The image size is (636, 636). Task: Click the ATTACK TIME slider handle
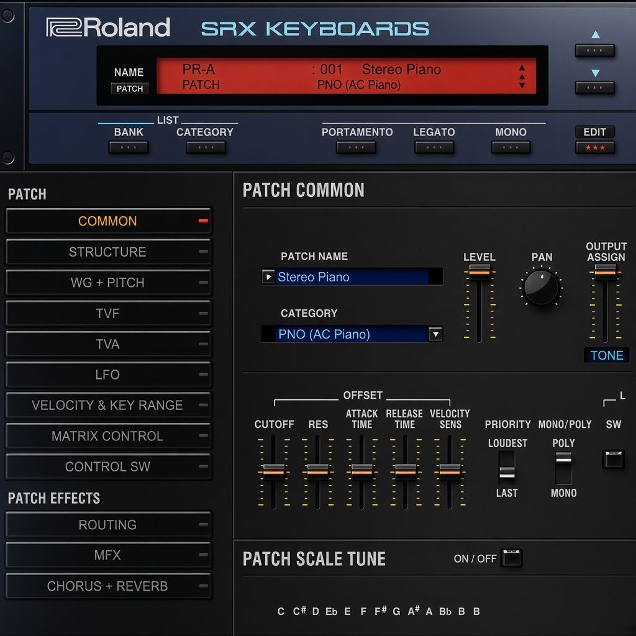coord(362,471)
